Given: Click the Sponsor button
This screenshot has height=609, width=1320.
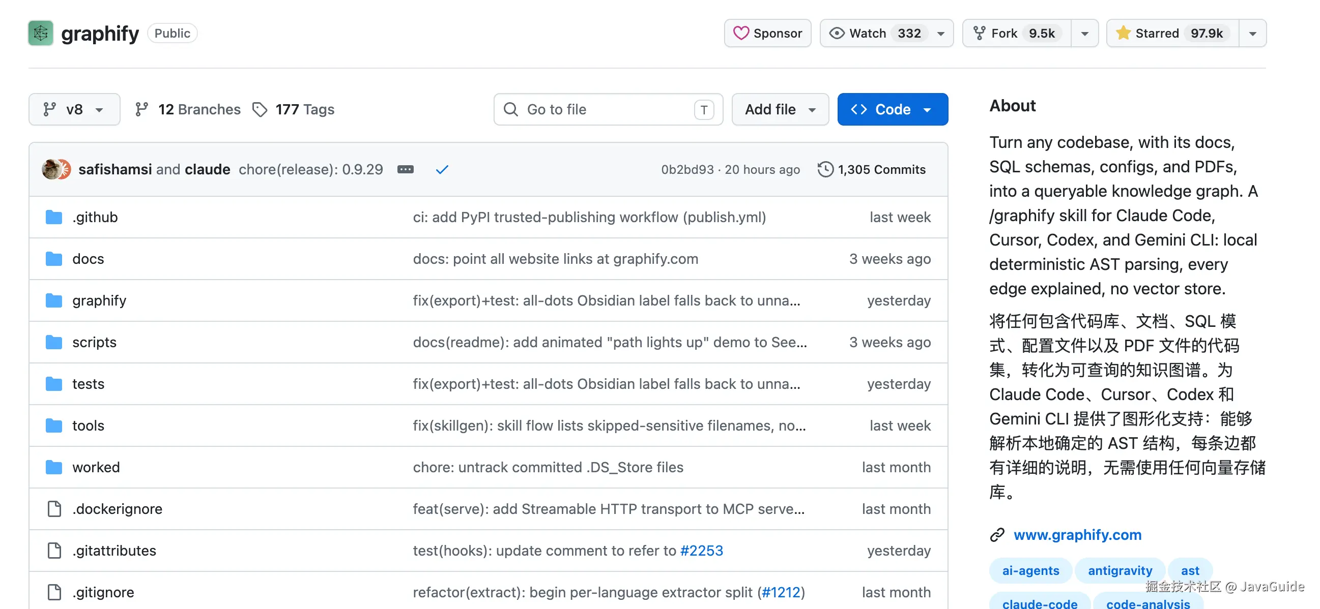Looking at the screenshot, I should 767,33.
